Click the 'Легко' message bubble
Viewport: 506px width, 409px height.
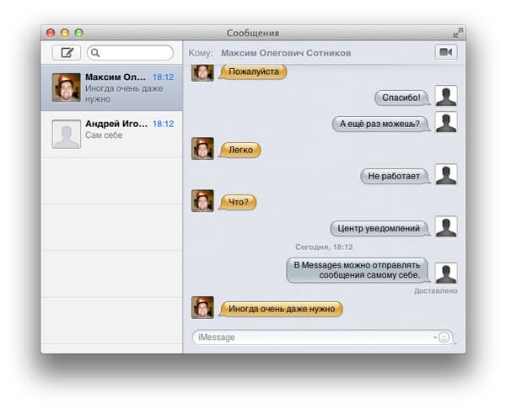pos(240,150)
